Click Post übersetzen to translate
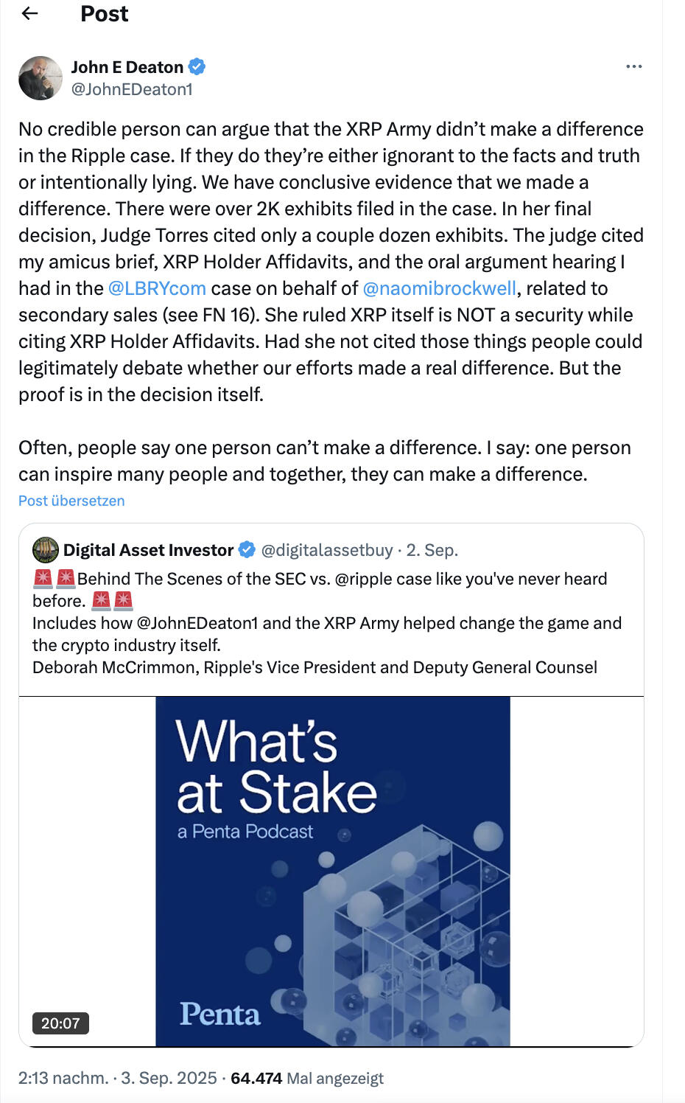This screenshot has width=685, height=1103. (x=71, y=501)
